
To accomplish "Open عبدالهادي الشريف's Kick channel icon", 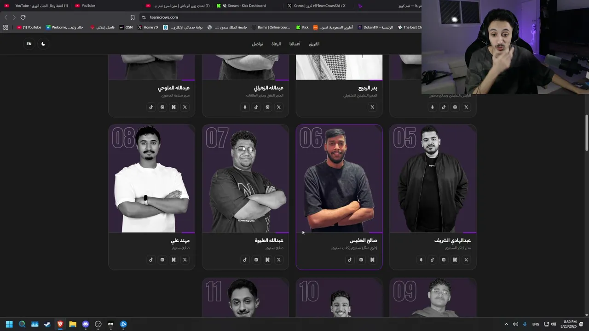I will coord(455,260).
